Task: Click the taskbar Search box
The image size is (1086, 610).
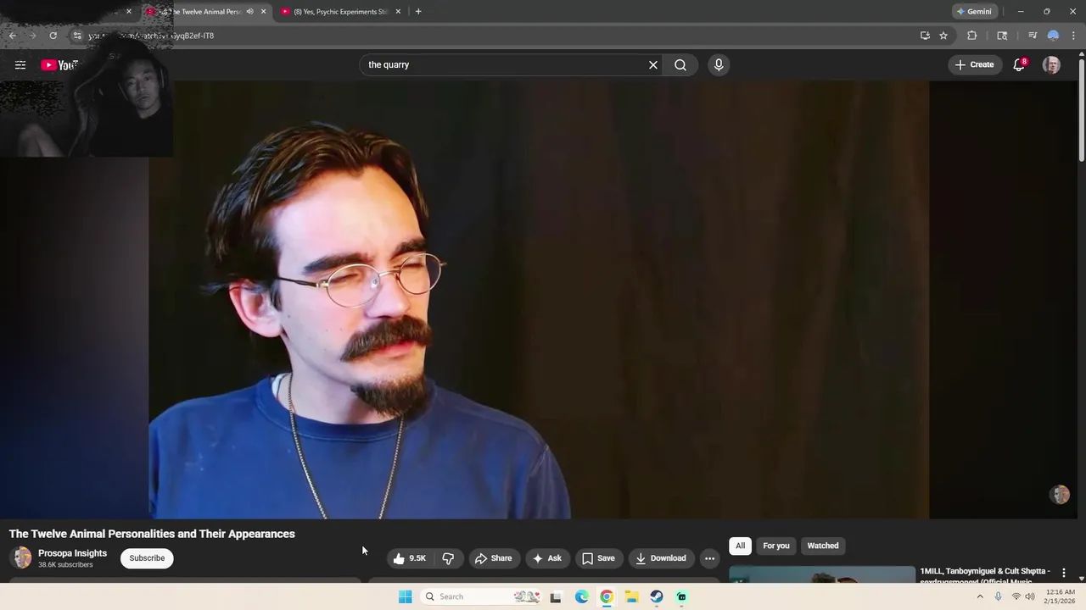Action: pyautogui.click(x=481, y=596)
